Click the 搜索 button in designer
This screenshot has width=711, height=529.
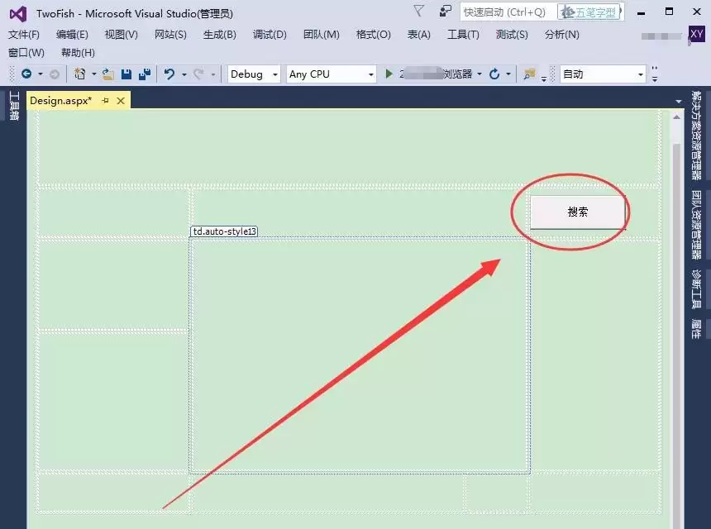577,212
